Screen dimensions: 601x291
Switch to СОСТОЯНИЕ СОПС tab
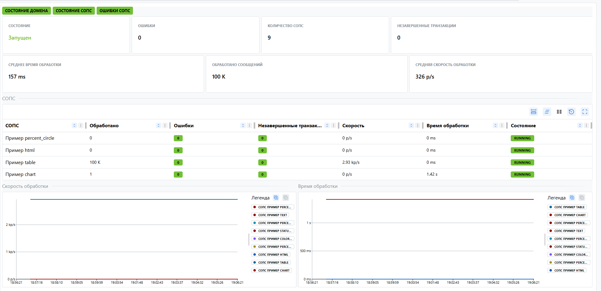(x=73, y=11)
